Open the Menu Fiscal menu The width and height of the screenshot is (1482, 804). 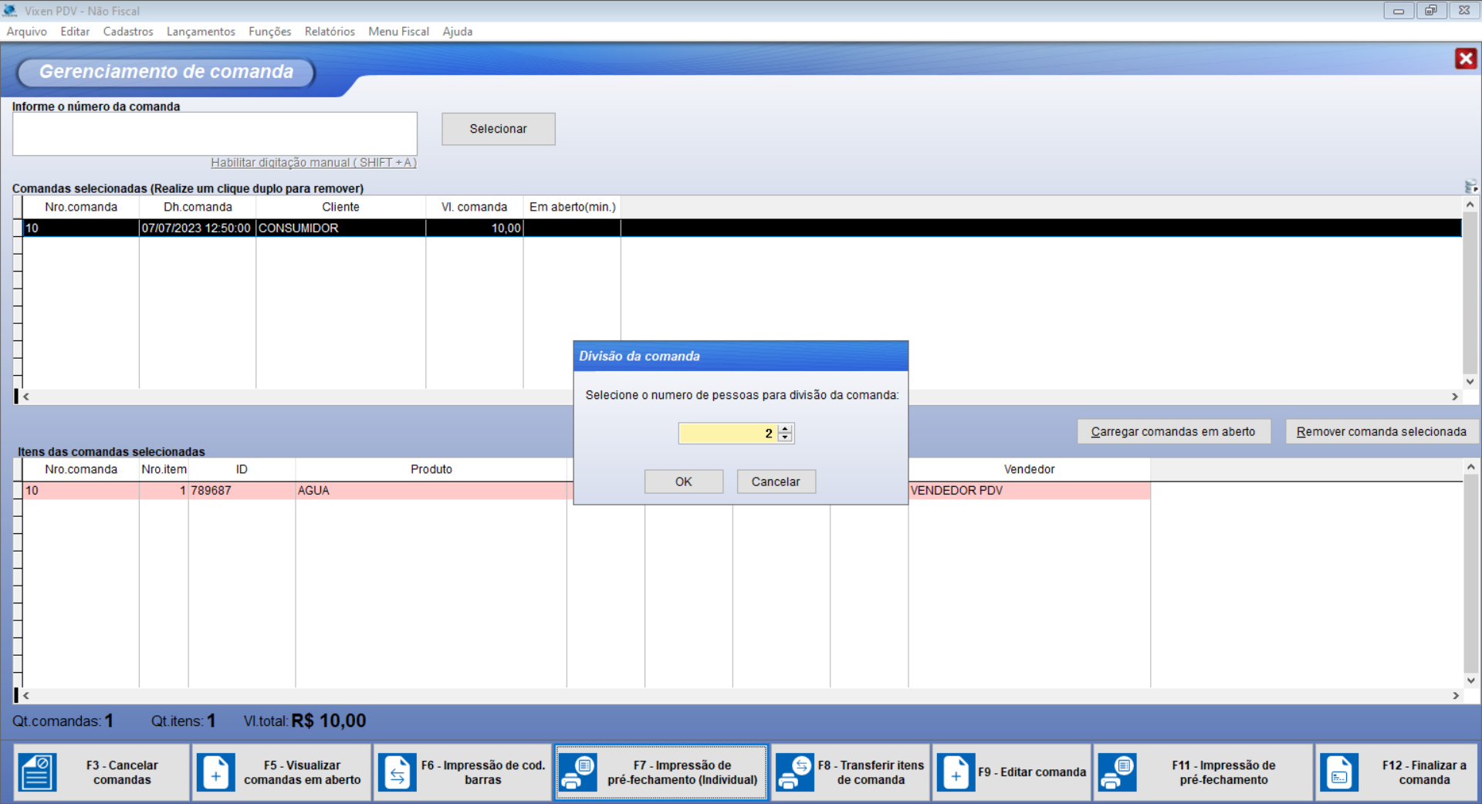[398, 32]
